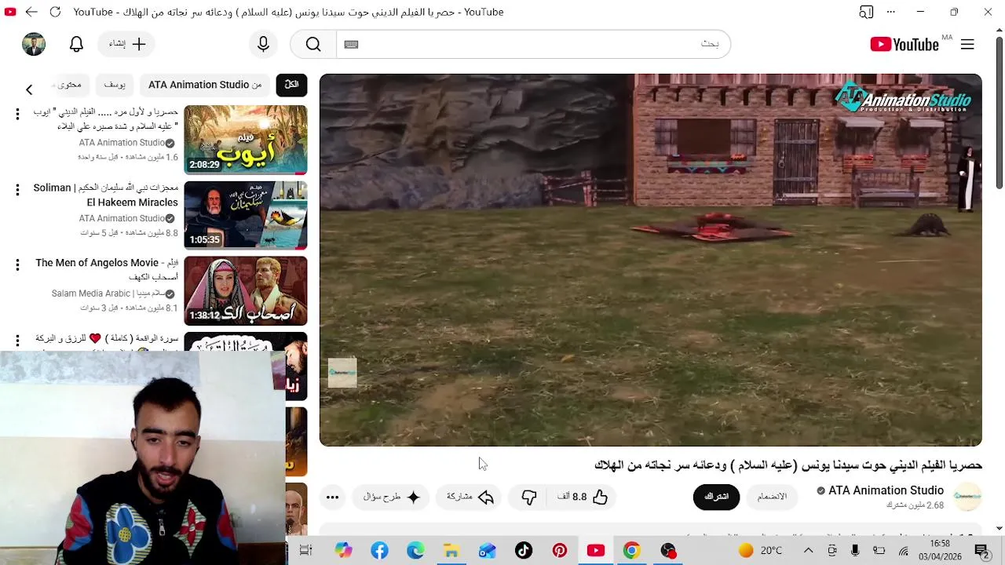Open the YouTube hamburger guide menu
This screenshot has height=565, width=1005.
pyautogui.click(x=967, y=45)
